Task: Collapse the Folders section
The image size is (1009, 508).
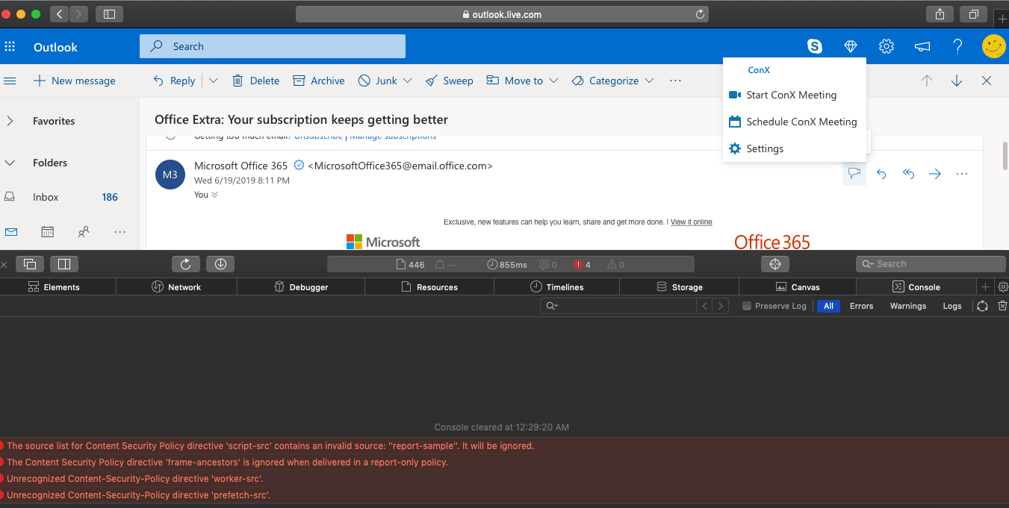Action: point(10,163)
